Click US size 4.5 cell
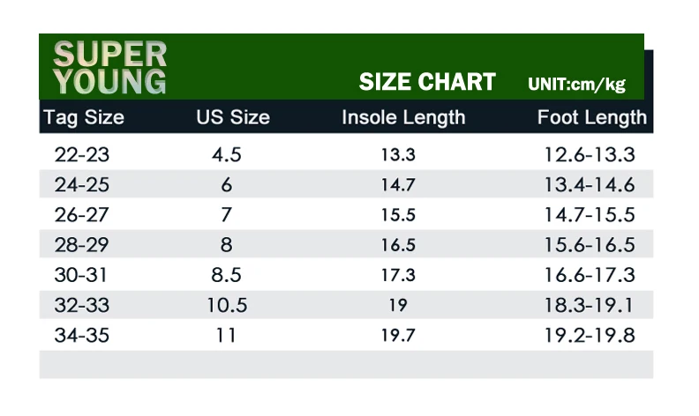This screenshot has height=416, width=699. point(227,154)
